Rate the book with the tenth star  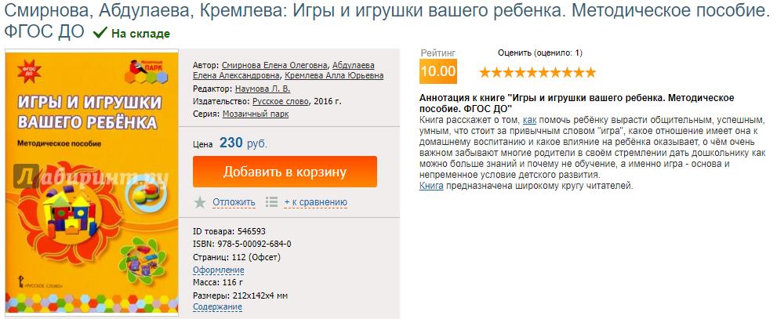(x=590, y=72)
